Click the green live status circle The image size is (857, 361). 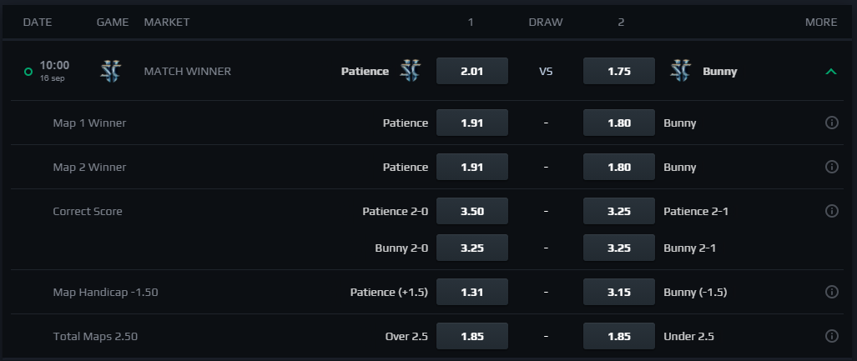point(28,72)
